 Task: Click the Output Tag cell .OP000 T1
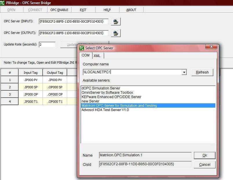[x=55, y=102]
